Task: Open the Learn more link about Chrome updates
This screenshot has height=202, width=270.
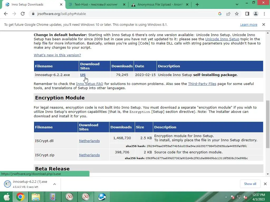Action: [x=249, y=24]
